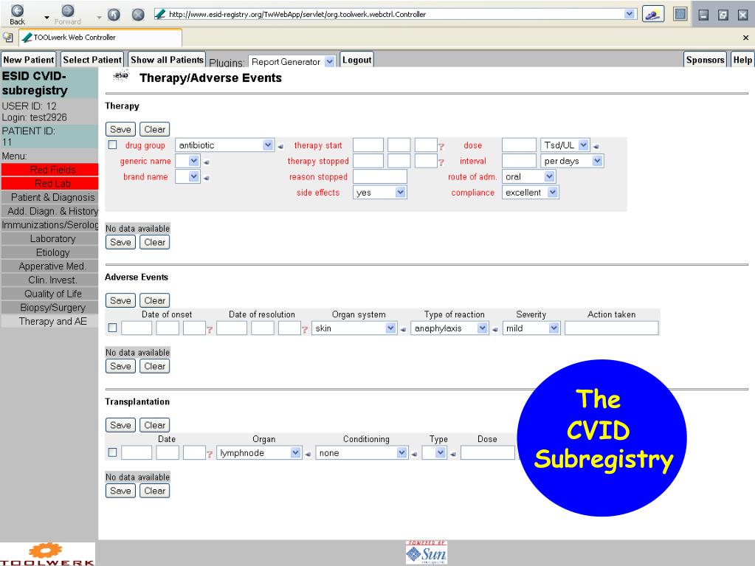Open the dose unit Tsd/UL dropdown

[565, 145]
